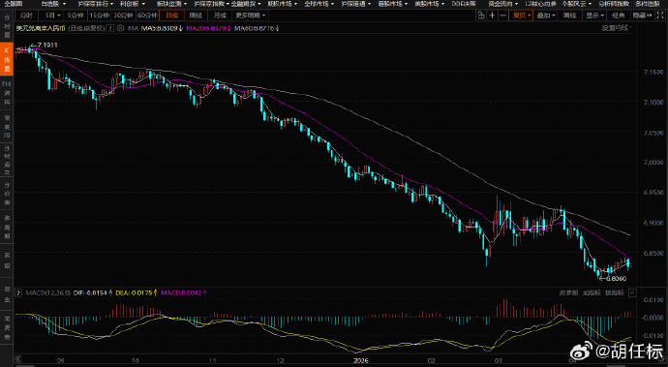Click the 经典 layout button
Screen dimensions: 668x367
tap(619, 15)
